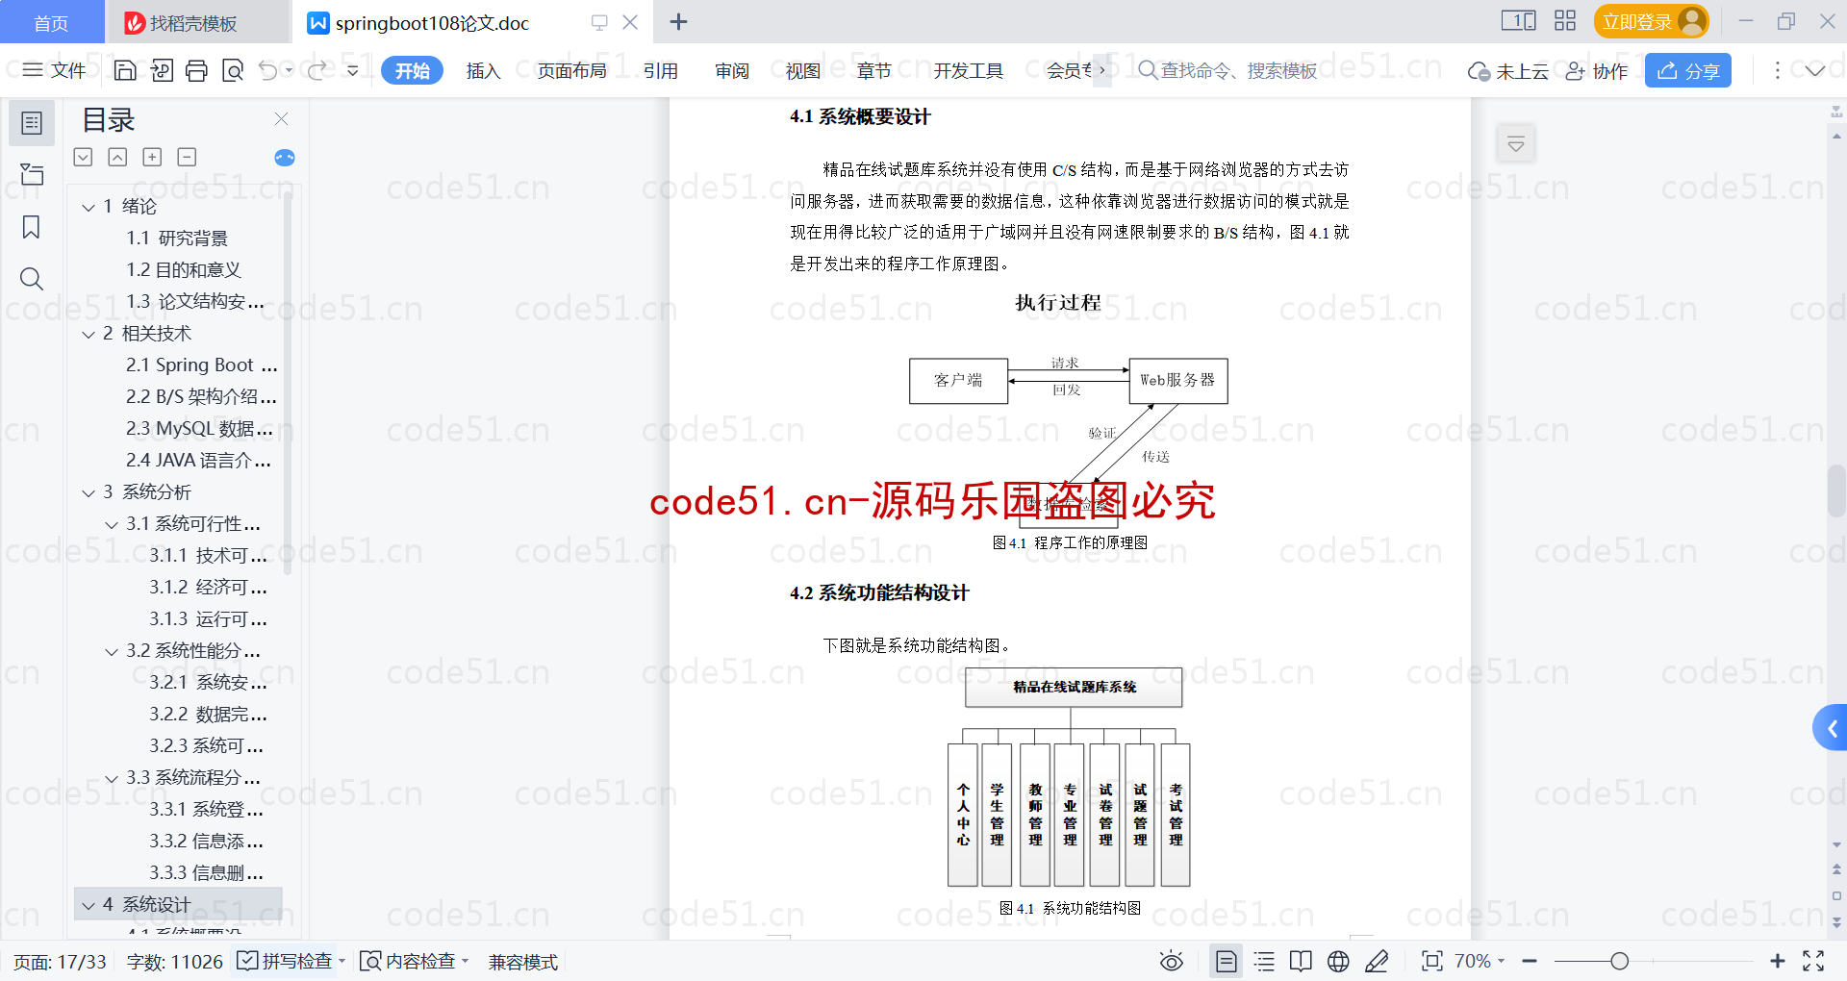Open the outline panel sidebar icon

pyautogui.click(x=32, y=123)
